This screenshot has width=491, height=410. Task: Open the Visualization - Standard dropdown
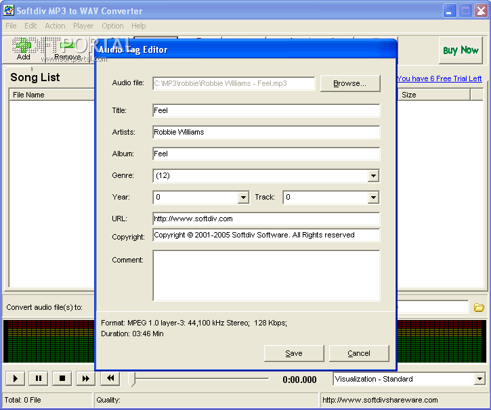pyautogui.click(x=479, y=379)
